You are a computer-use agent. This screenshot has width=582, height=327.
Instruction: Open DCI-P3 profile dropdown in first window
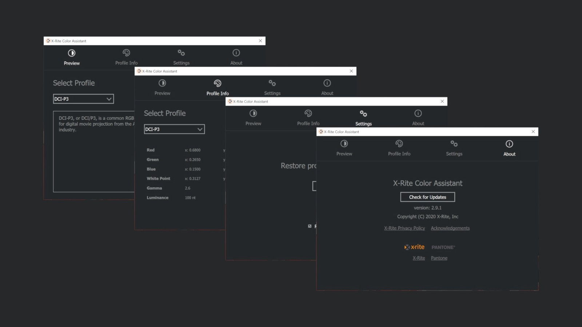pos(83,99)
